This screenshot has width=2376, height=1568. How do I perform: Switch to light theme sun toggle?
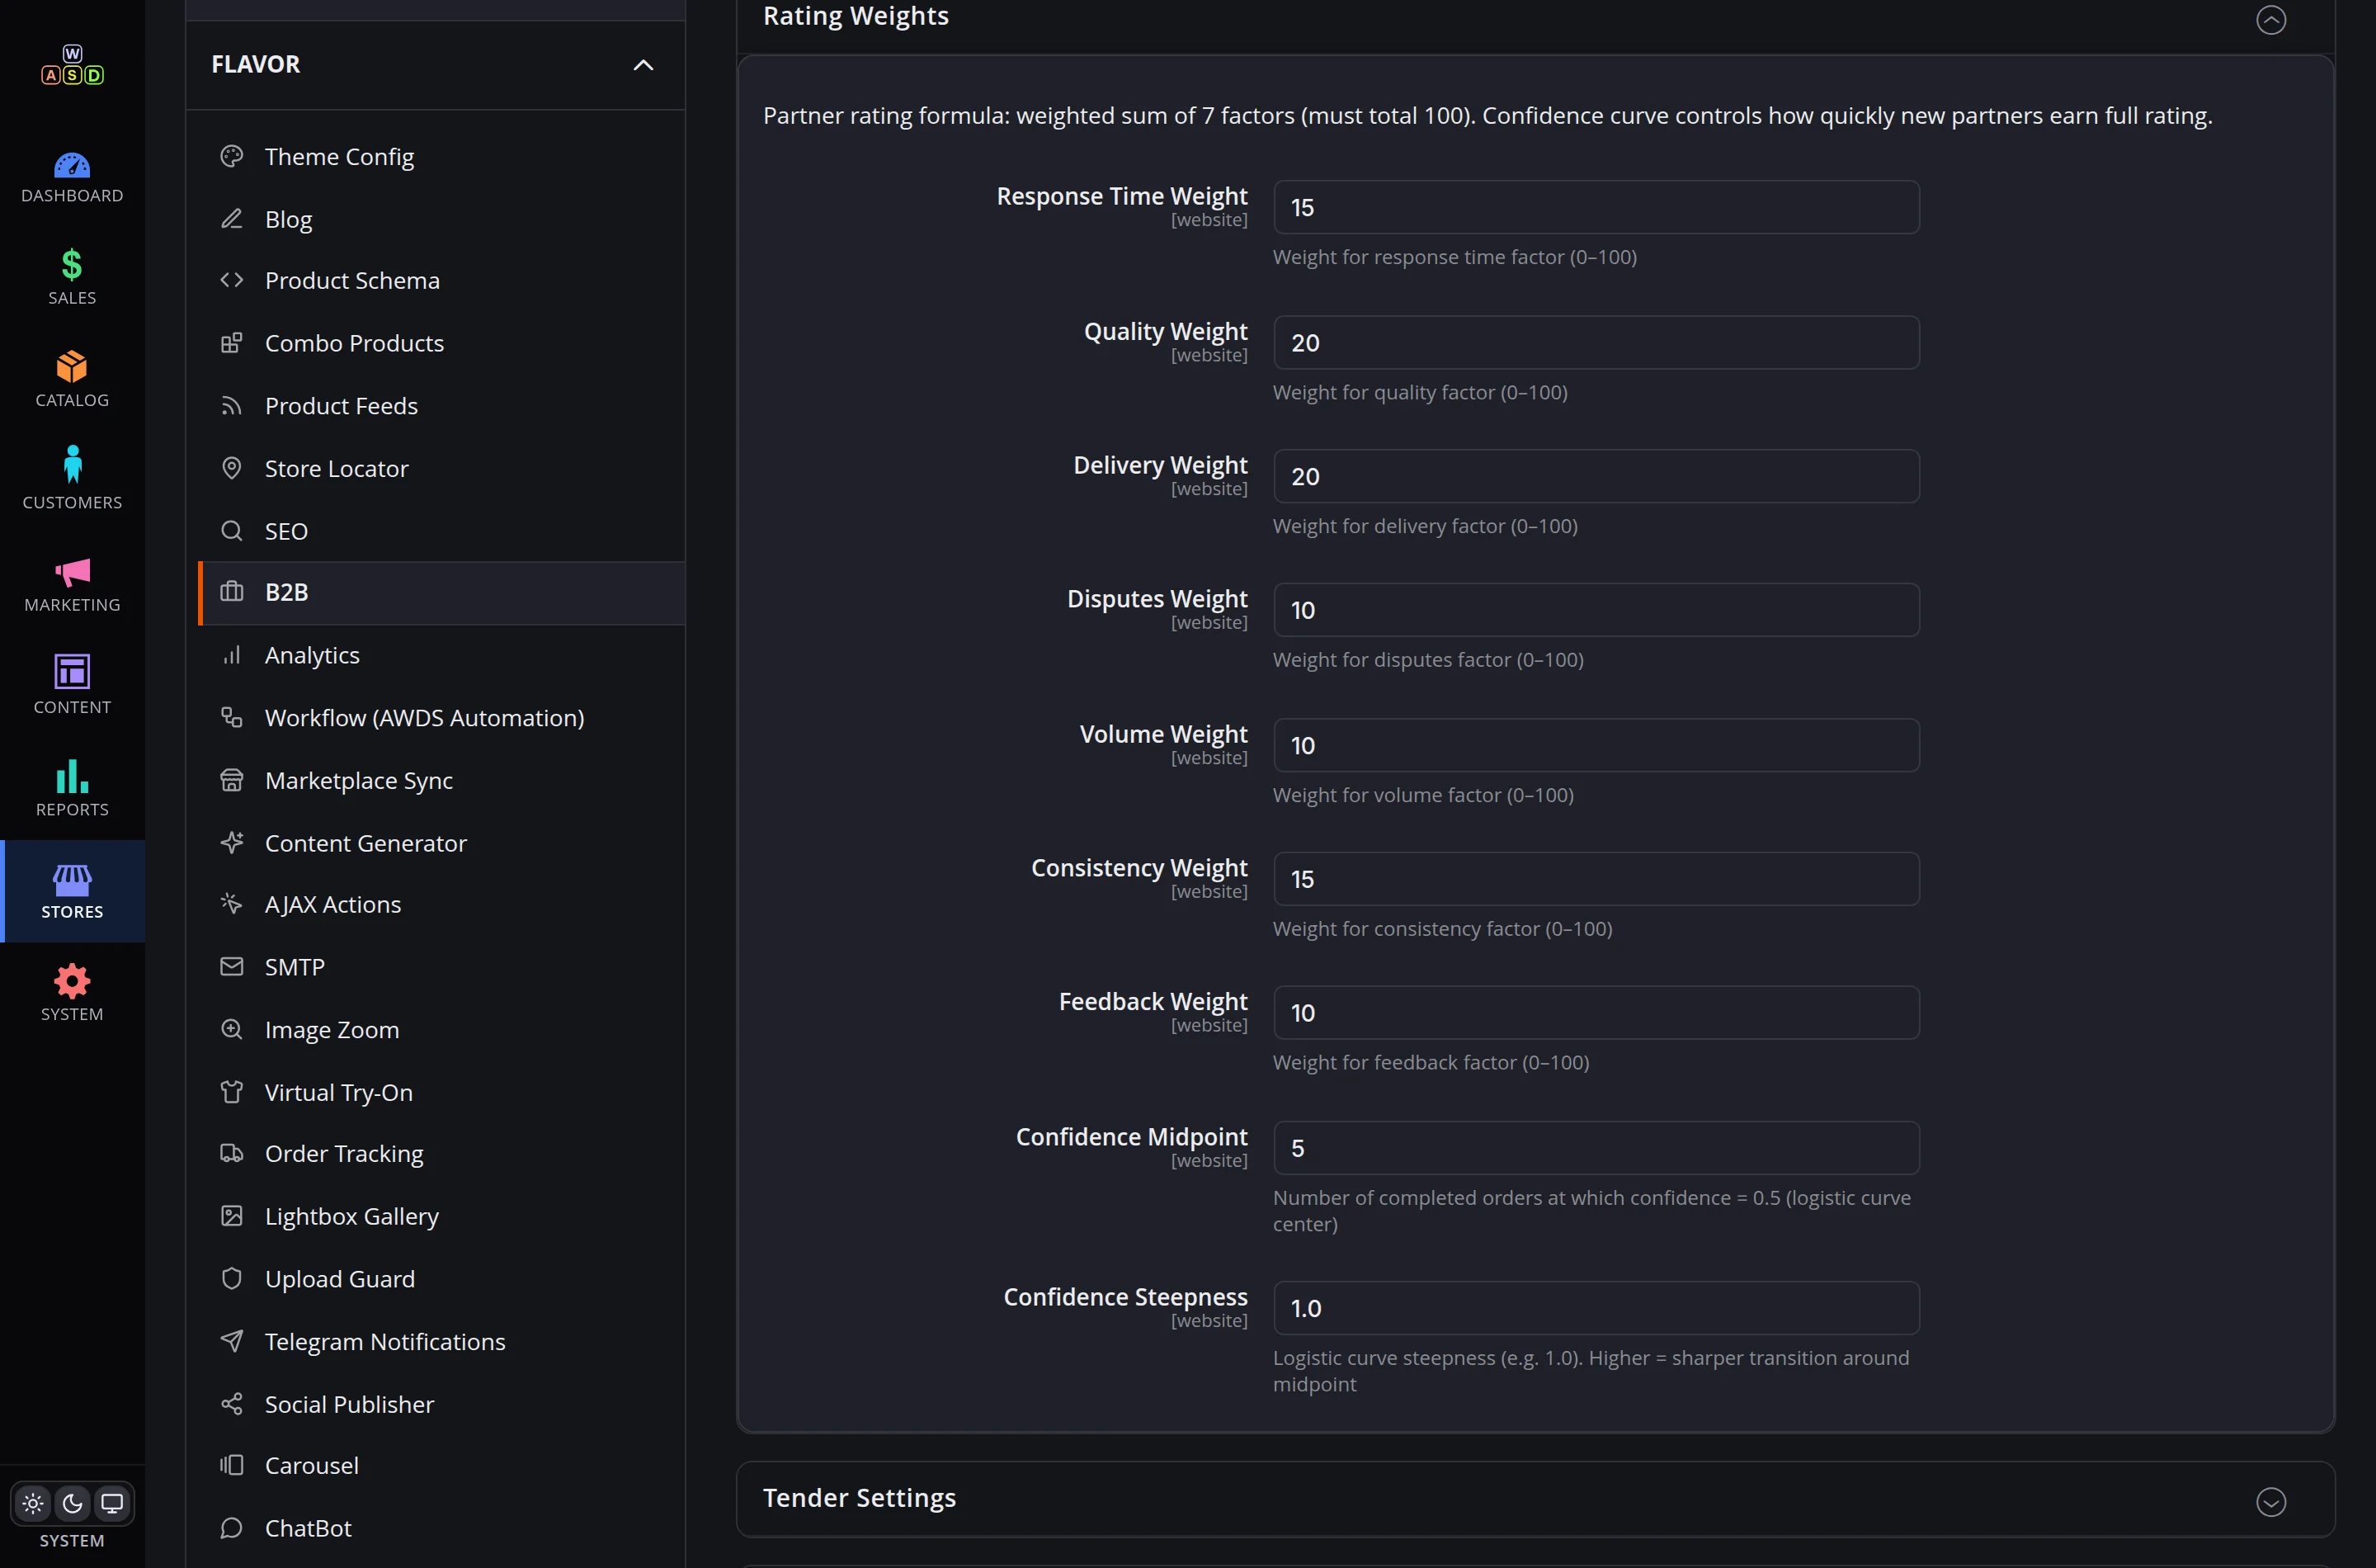(33, 1503)
